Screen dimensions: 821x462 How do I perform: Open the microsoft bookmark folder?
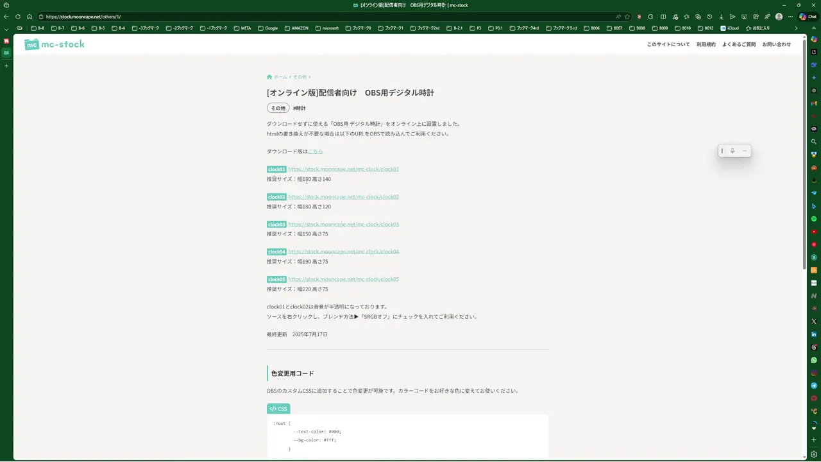pyautogui.click(x=326, y=28)
